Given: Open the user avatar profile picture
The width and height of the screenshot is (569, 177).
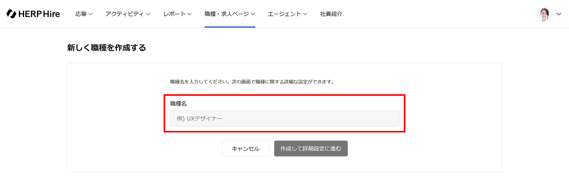Looking at the screenshot, I should pyautogui.click(x=544, y=14).
